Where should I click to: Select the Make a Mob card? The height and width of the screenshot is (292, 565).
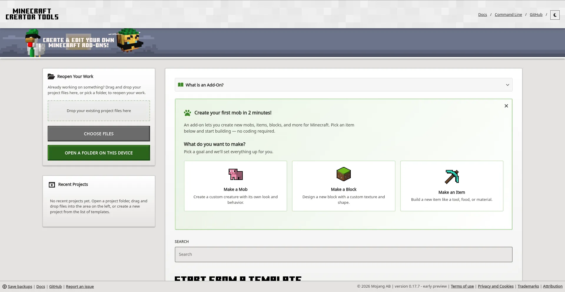click(x=235, y=186)
